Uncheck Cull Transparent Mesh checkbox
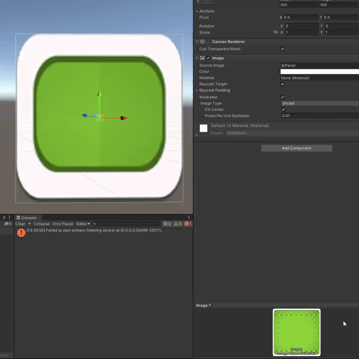 point(283,49)
